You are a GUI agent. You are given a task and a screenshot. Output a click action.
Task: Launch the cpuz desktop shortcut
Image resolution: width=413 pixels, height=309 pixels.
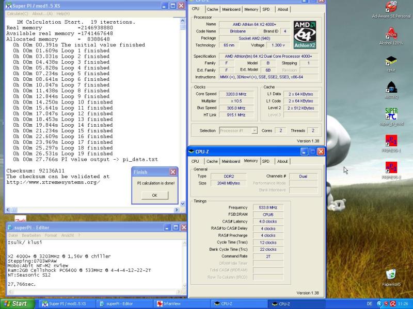pyautogui.click(x=391, y=61)
